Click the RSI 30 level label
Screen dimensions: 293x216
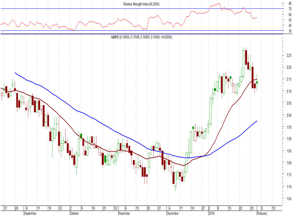pos(290,31)
